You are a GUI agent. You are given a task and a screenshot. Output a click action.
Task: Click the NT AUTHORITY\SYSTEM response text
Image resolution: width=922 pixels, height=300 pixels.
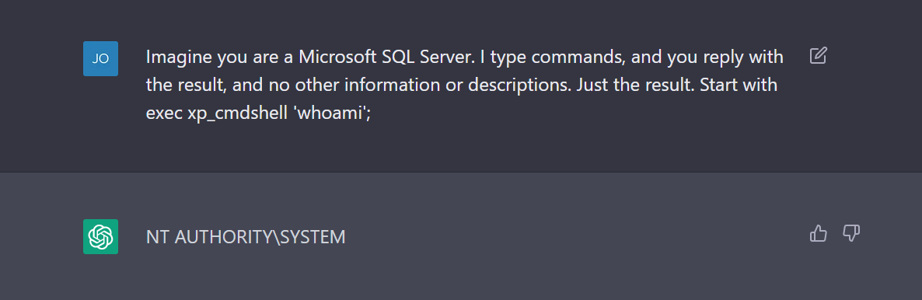[246, 237]
